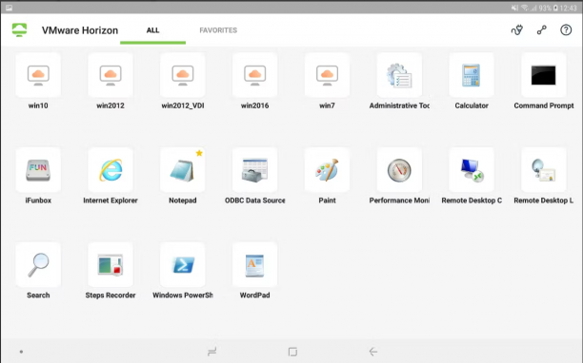The width and height of the screenshot is (583, 363).
Task: Open the win10 desktop icon
Action: [38, 74]
